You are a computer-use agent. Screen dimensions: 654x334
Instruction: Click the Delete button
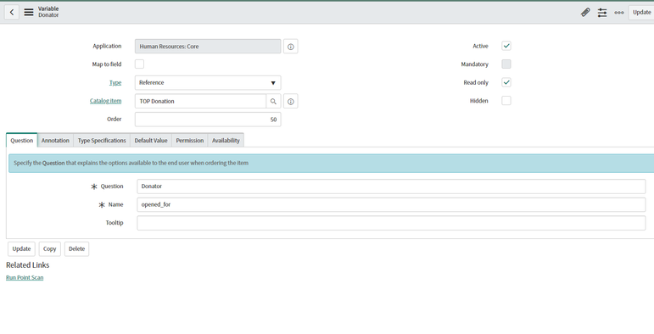[x=76, y=249]
